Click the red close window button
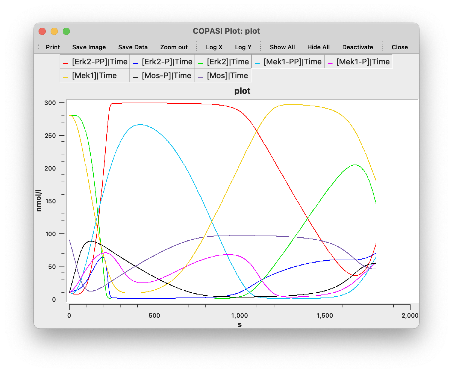 coord(42,31)
